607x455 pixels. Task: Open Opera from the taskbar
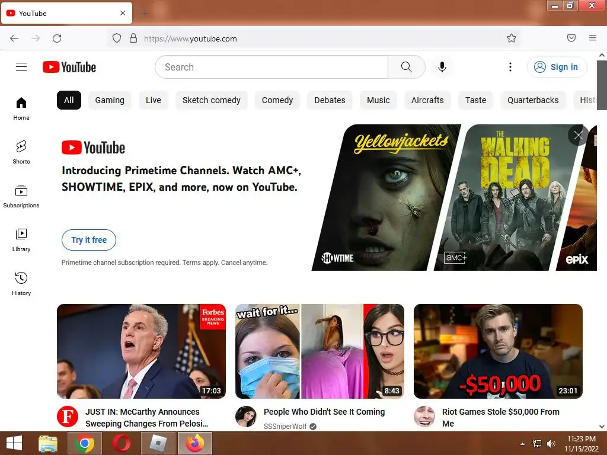(x=121, y=443)
